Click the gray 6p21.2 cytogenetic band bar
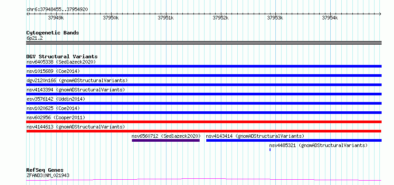This screenshot has height=185, width=394. coord(204,43)
